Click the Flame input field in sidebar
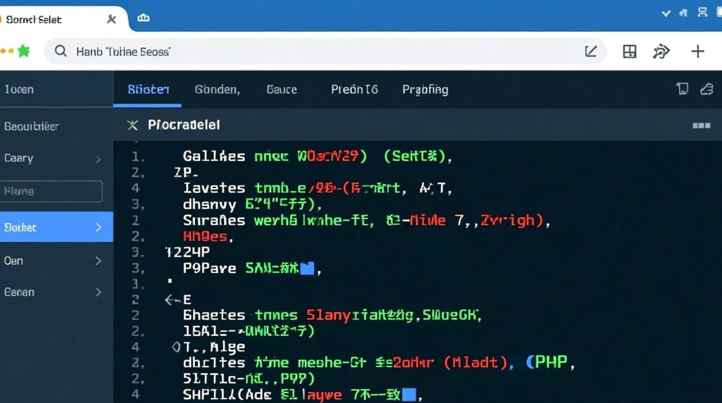This screenshot has width=722, height=403. coord(51,191)
